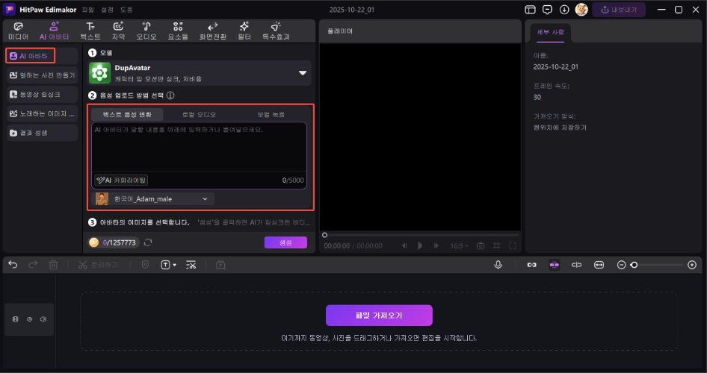Image resolution: width=707 pixels, height=373 pixels.
Task: Click the 내보내기 export button
Action: pos(619,10)
